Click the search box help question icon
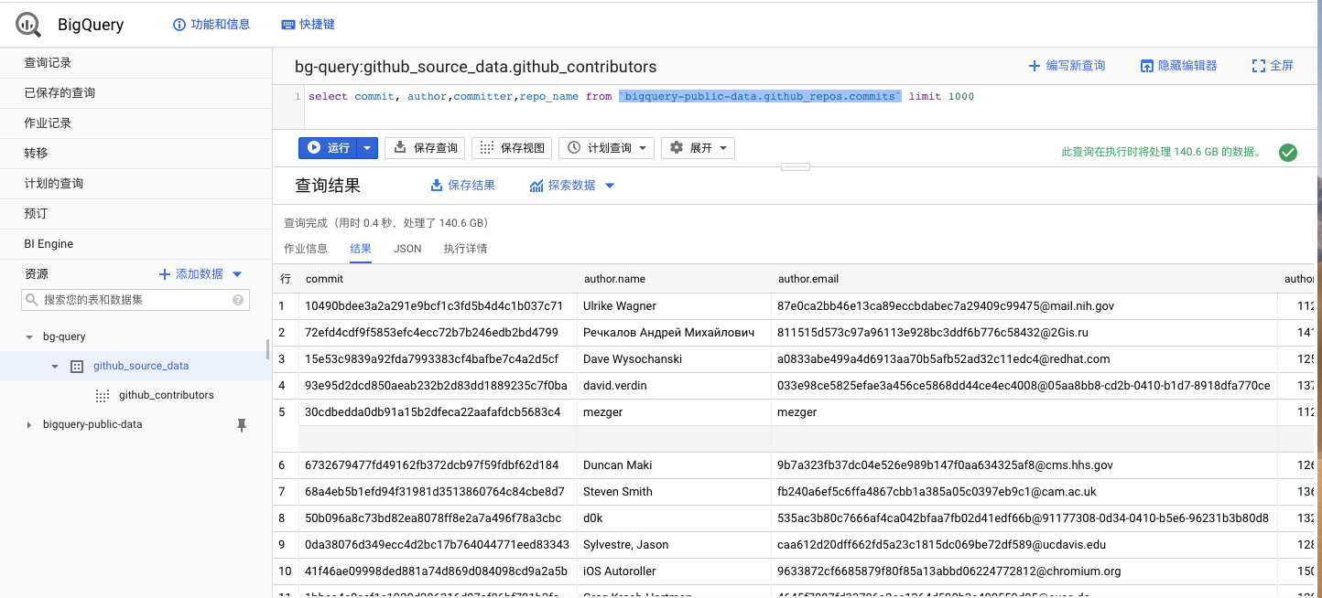The width and height of the screenshot is (1322, 598). pyautogui.click(x=238, y=300)
